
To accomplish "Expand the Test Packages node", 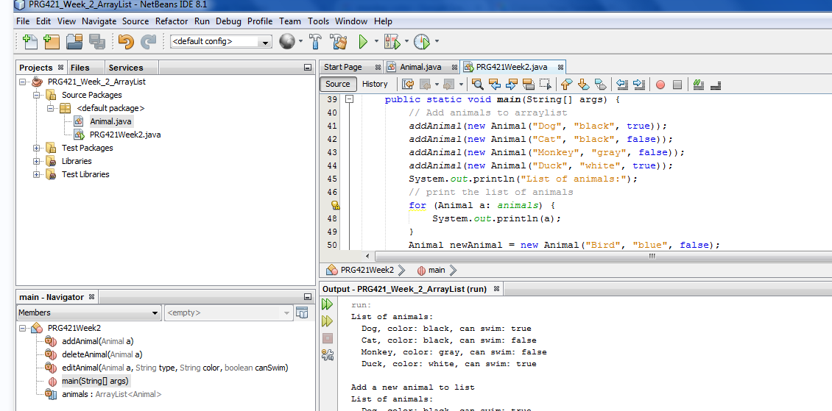I will pyautogui.click(x=37, y=149).
